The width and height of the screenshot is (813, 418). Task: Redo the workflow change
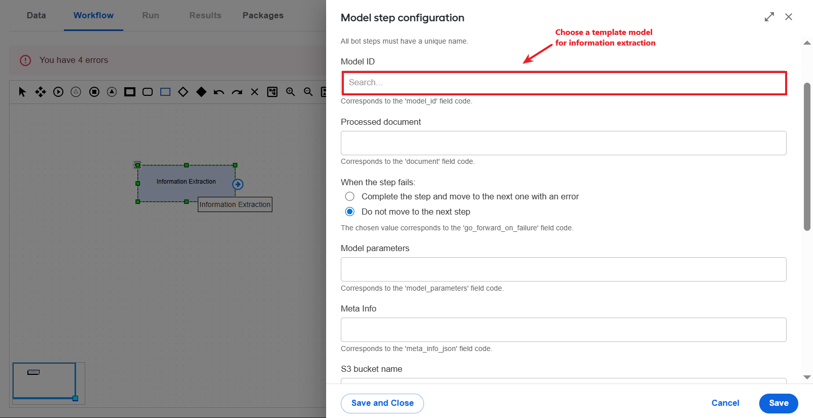[x=237, y=92]
